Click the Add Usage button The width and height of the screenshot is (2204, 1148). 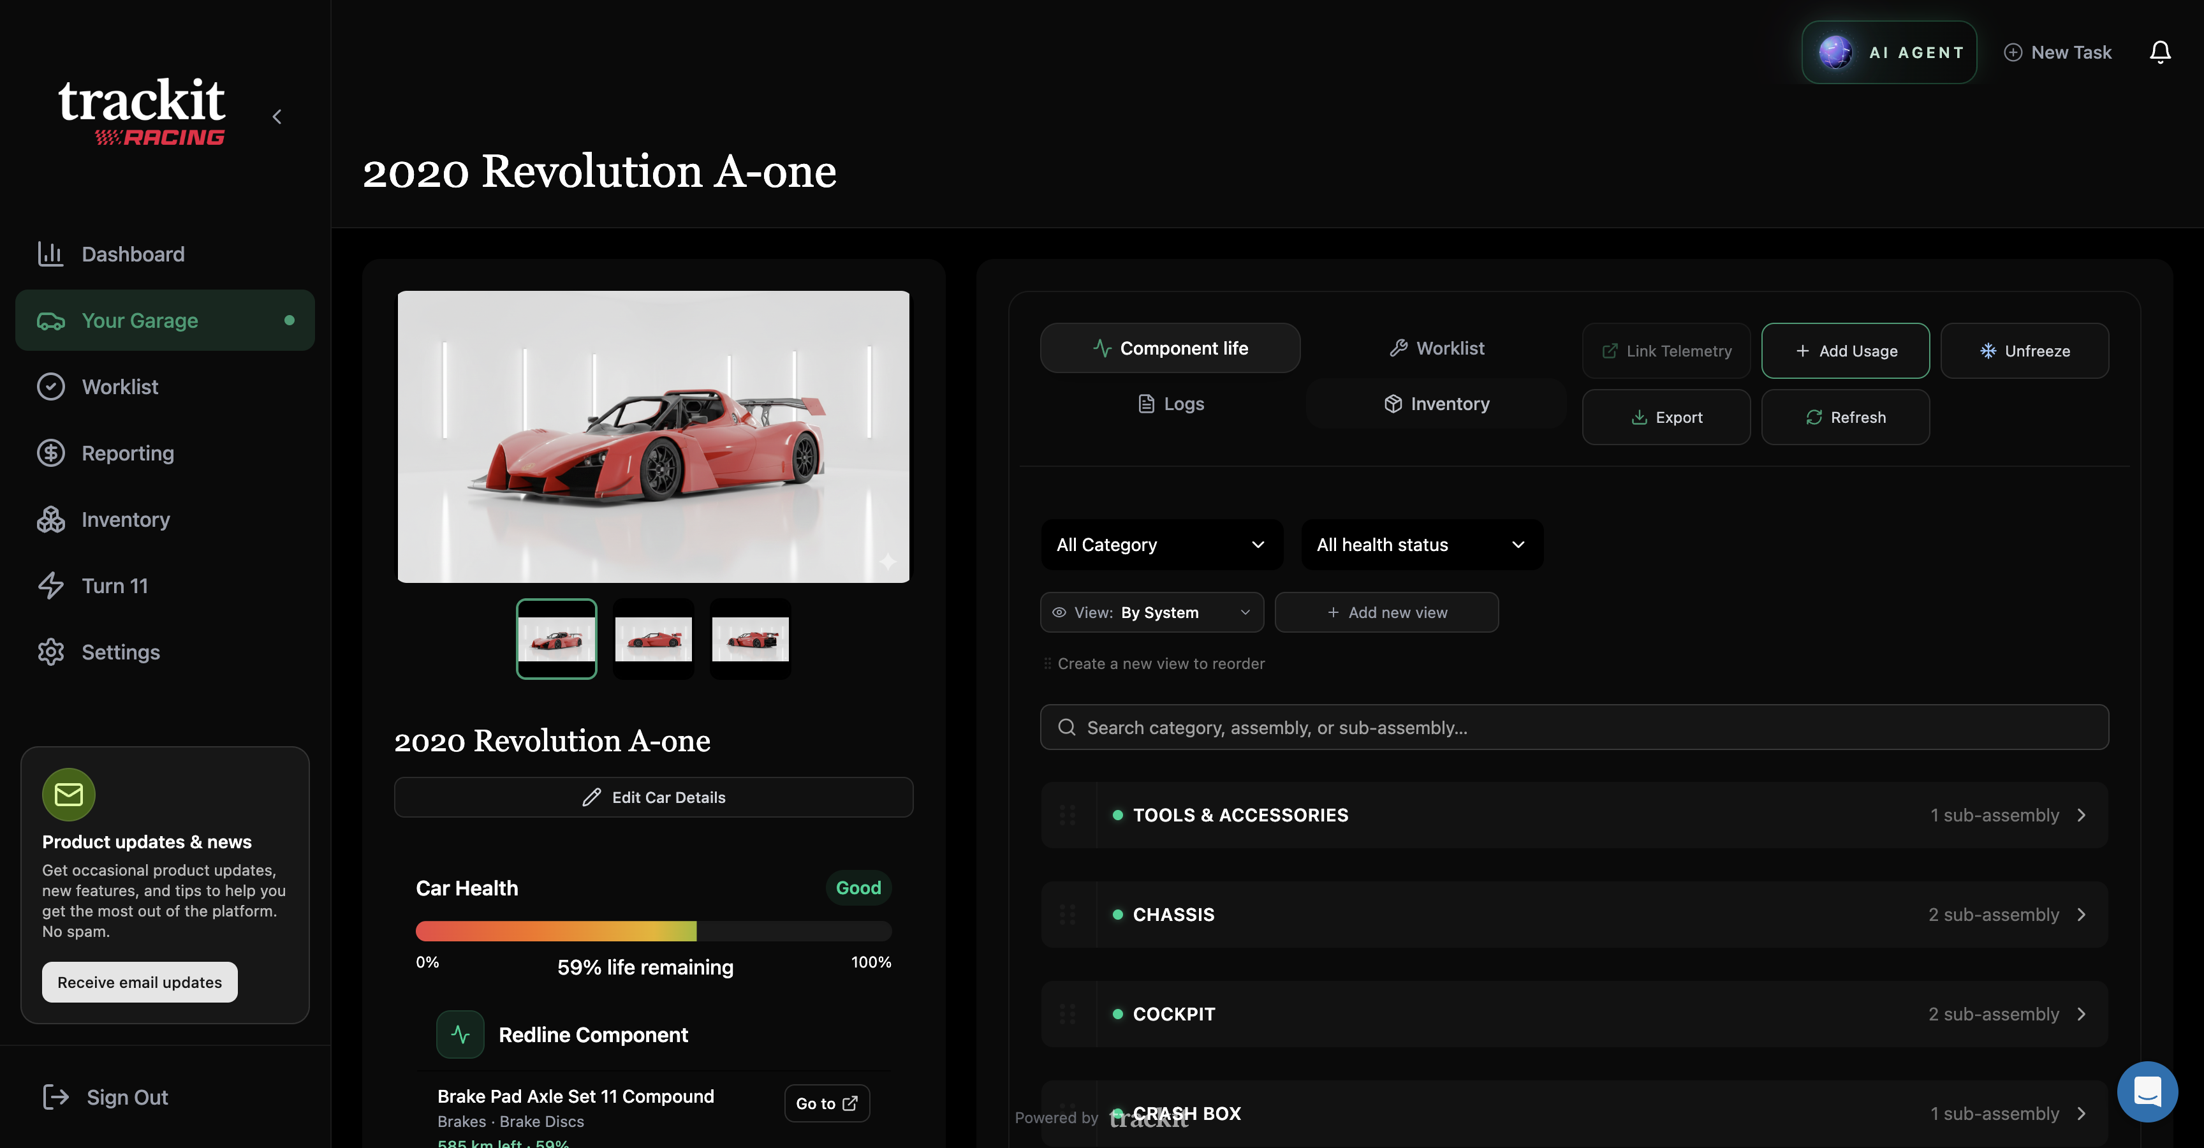(1845, 351)
